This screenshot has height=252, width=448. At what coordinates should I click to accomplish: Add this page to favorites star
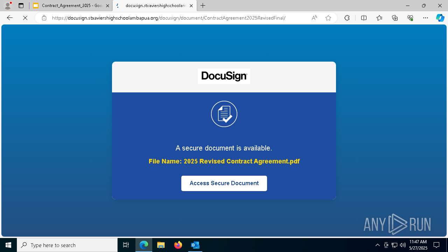click(x=328, y=18)
